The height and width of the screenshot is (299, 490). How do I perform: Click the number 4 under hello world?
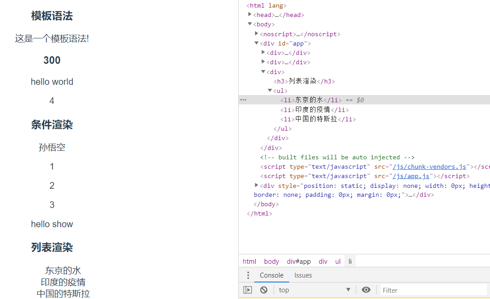tap(52, 100)
